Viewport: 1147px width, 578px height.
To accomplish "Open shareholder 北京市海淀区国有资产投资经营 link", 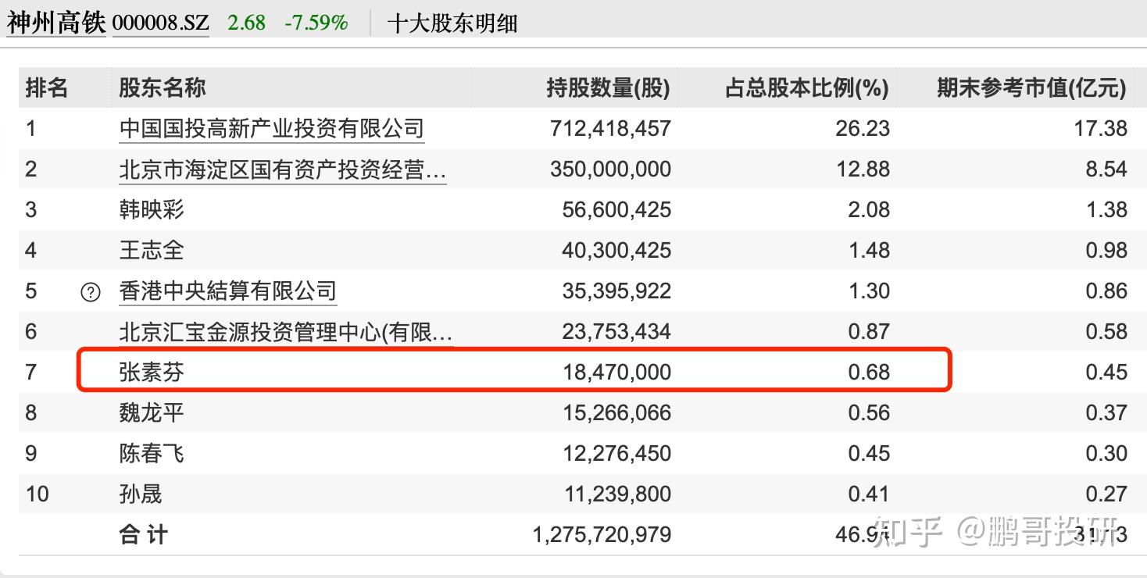I will (x=283, y=169).
